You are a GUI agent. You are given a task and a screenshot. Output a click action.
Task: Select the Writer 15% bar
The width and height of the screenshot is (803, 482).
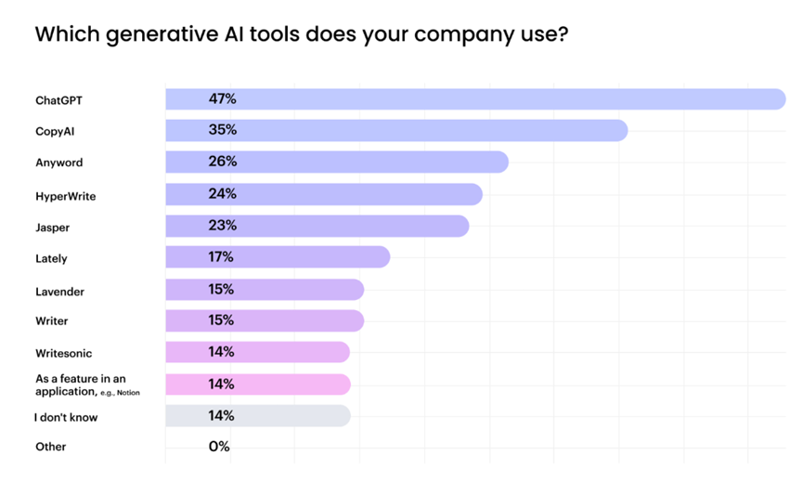(x=265, y=320)
